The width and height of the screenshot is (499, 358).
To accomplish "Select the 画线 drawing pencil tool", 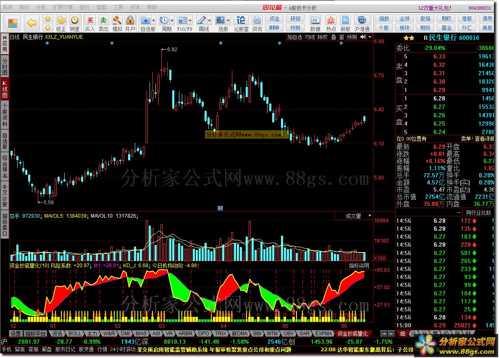I will pyautogui.click(x=202, y=21).
